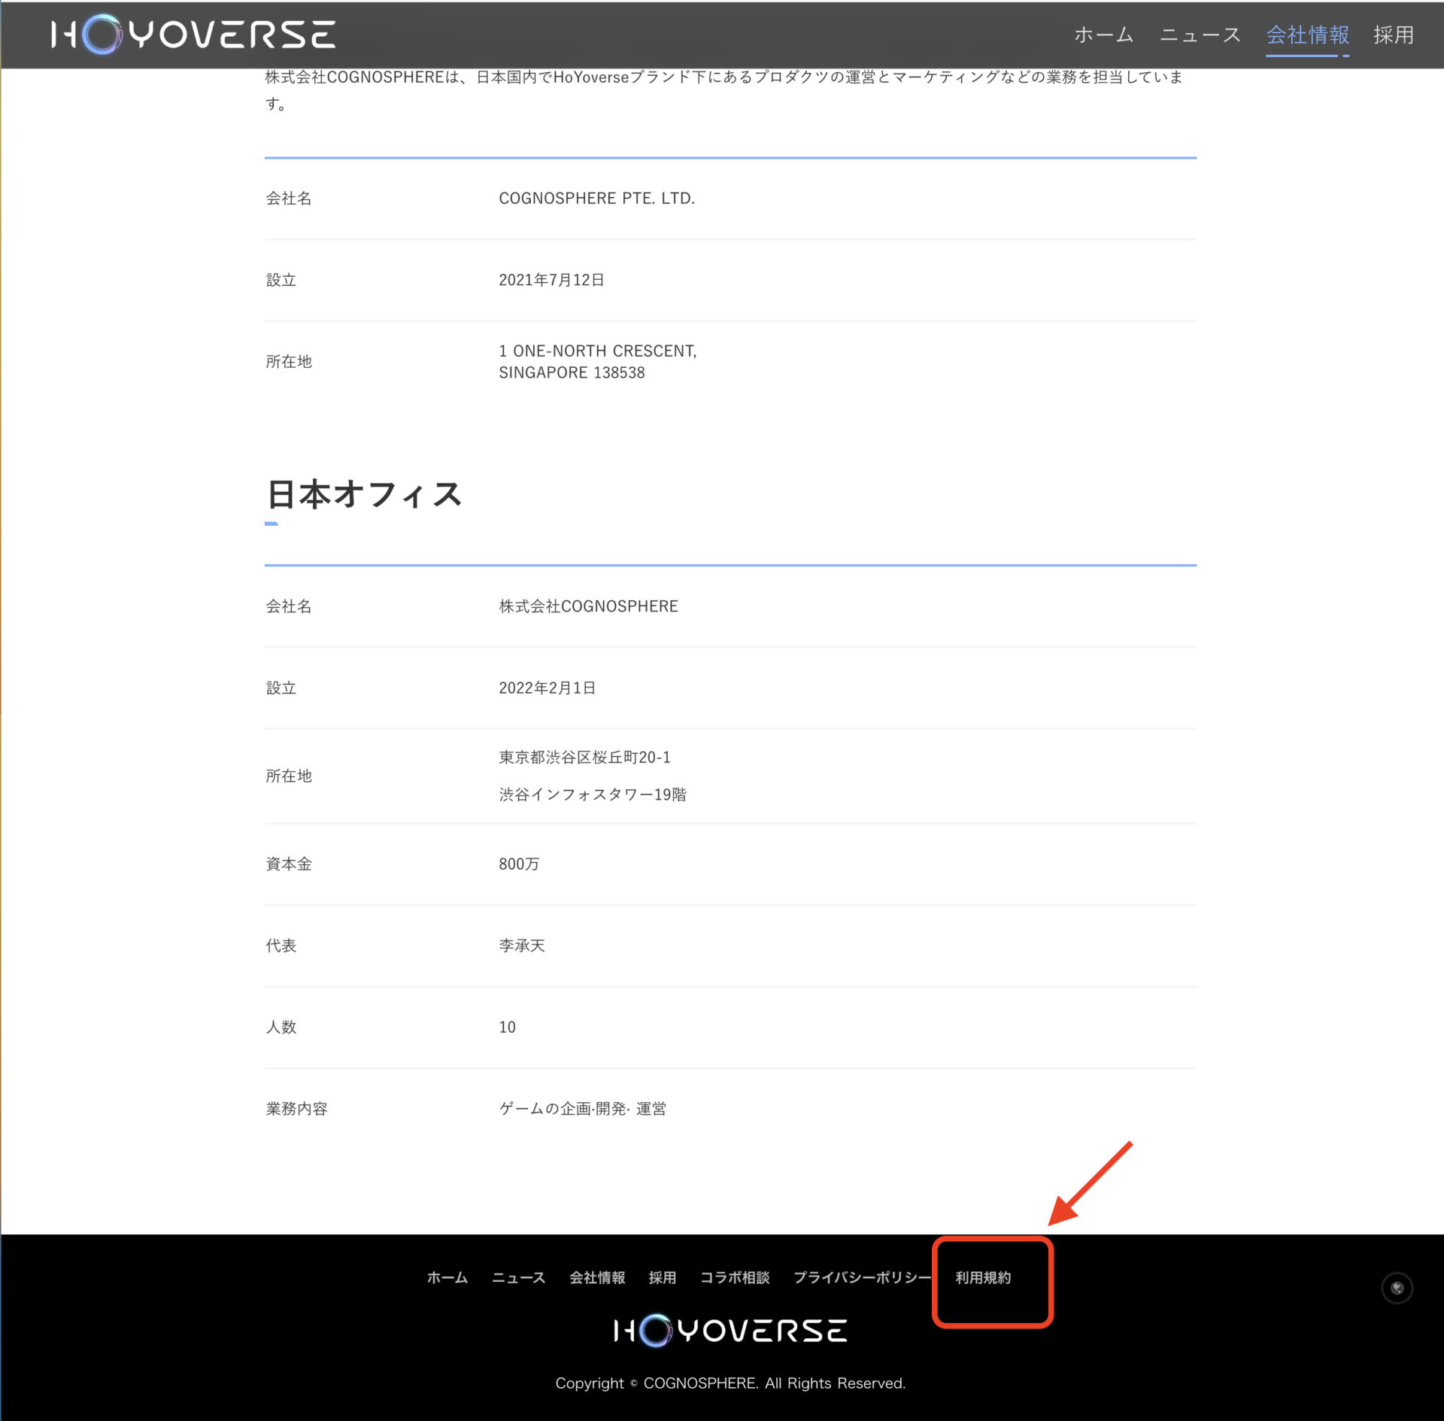This screenshot has height=1421, width=1444.
Task: Go to 採用 in the top navigation bar
Action: tap(1393, 35)
